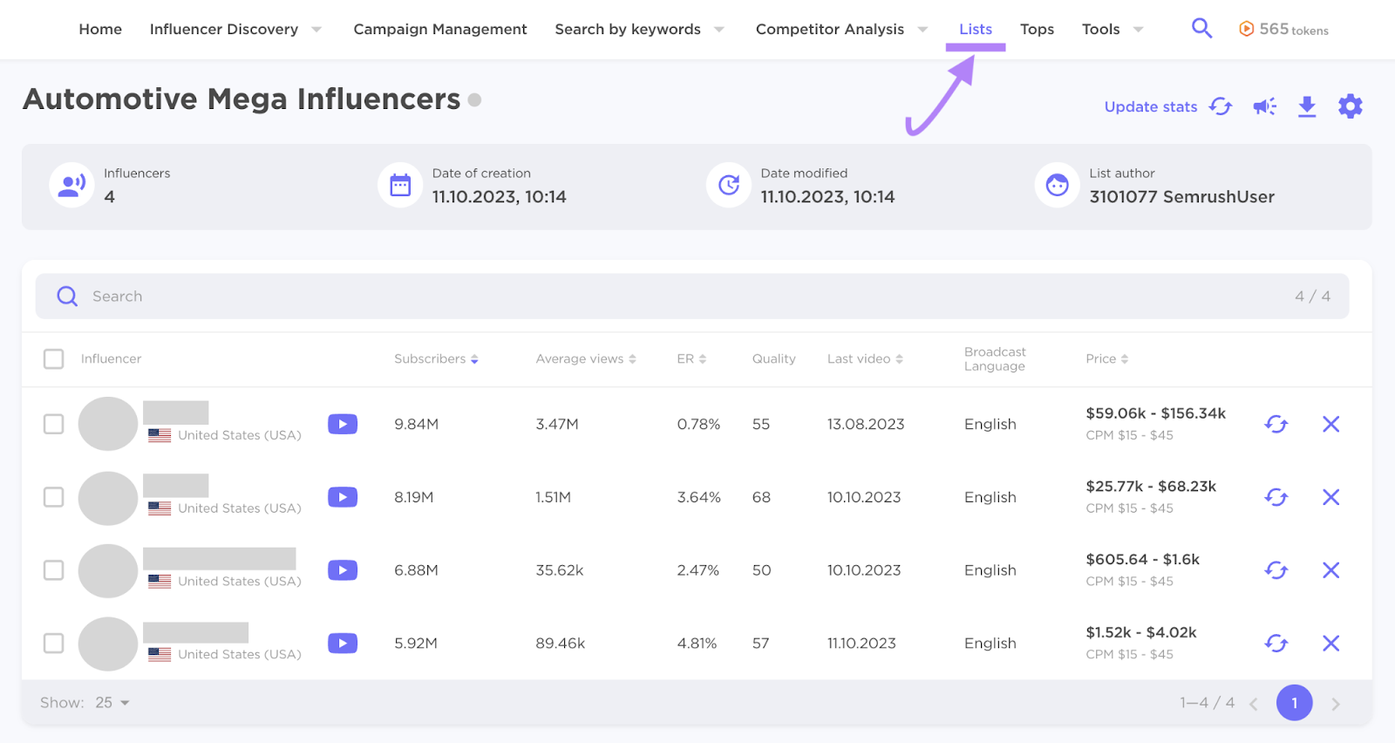1395x743 pixels.
Task: Click the magnifier search icon in top navigation
Action: tap(1201, 29)
